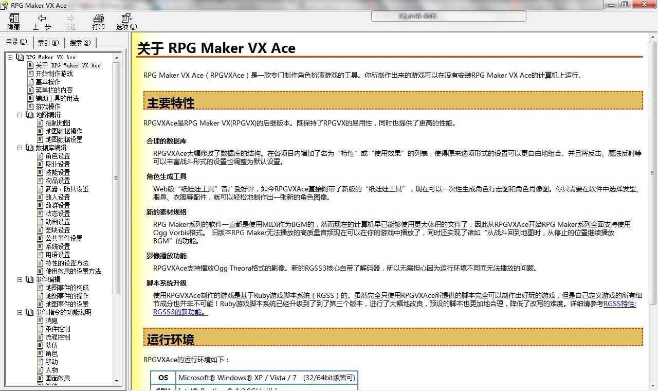Click the page icon beside 菜单栏的内容
This screenshot has width=658, height=391.
click(31, 90)
